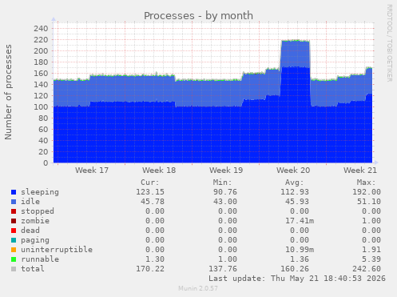Click total current value 170.22

[150, 269]
